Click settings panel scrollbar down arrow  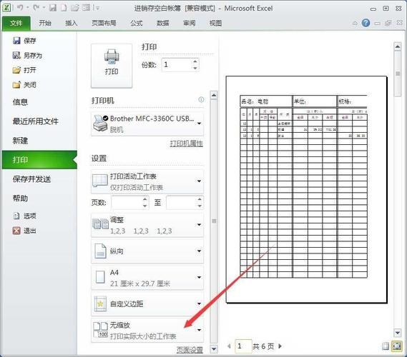[x=214, y=348]
